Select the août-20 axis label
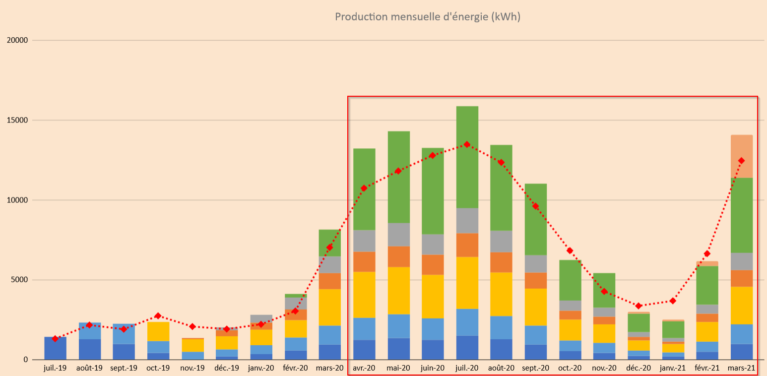Screen dimensions: 767x376 point(501,368)
